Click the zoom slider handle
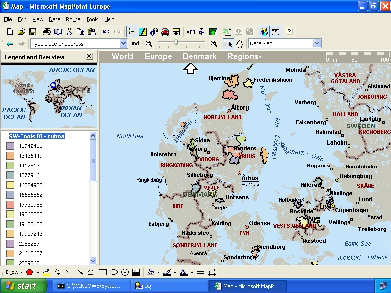This screenshot has height=293, width=391. 176,42
